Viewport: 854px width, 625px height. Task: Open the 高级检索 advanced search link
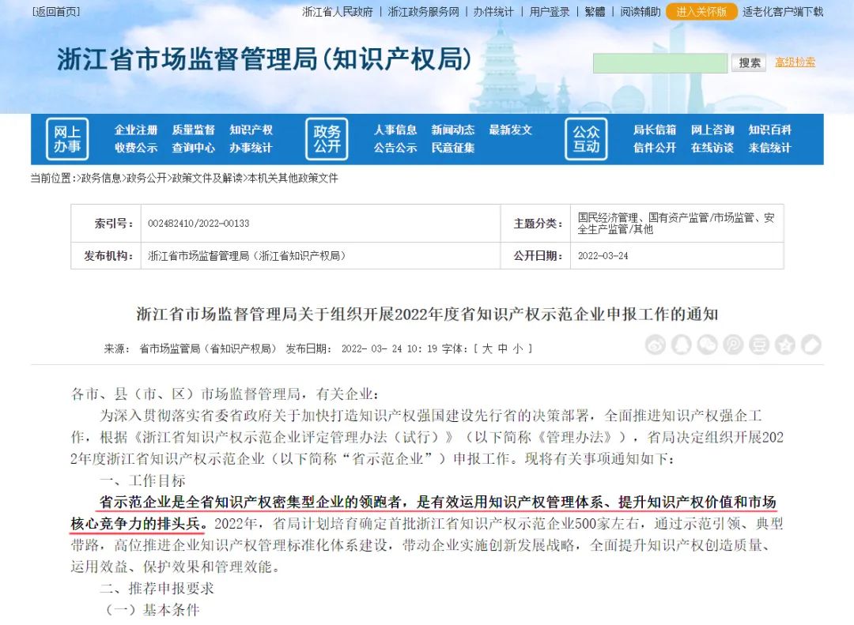pos(795,62)
